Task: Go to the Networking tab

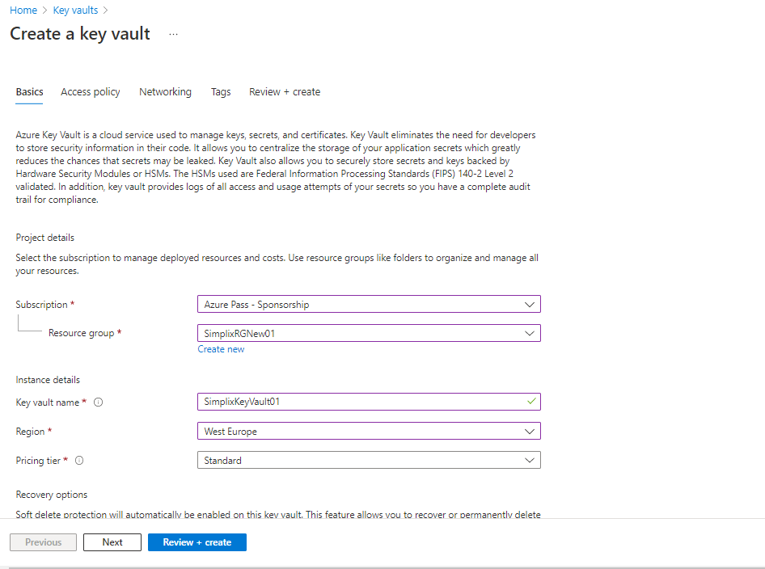Action: click(x=165, y=92)
